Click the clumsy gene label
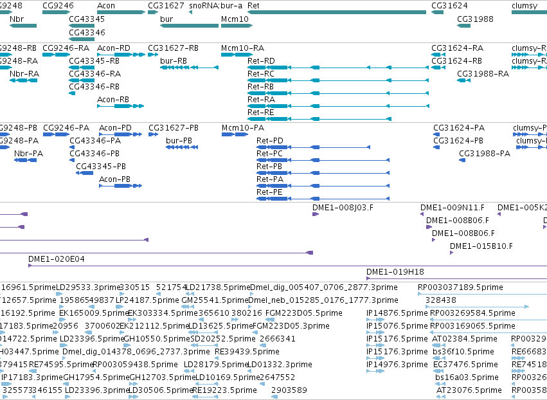The image size is (547, 400). click(x=525, y=6)
